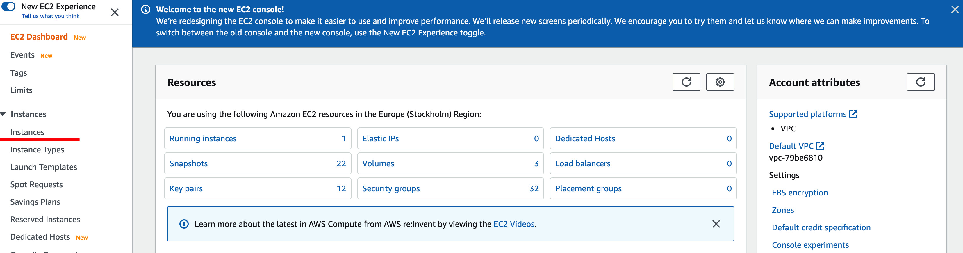Go to Launch Templates in sidebar
Image resolution: width=963 pixels, height=253 pixels.
(x=43, y=167)
